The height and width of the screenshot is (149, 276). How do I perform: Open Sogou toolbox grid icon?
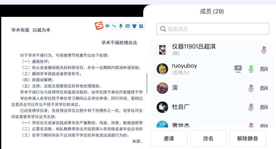[141, 26]
